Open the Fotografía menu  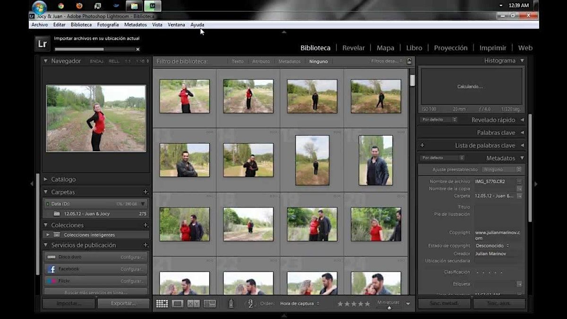[108, 25]
